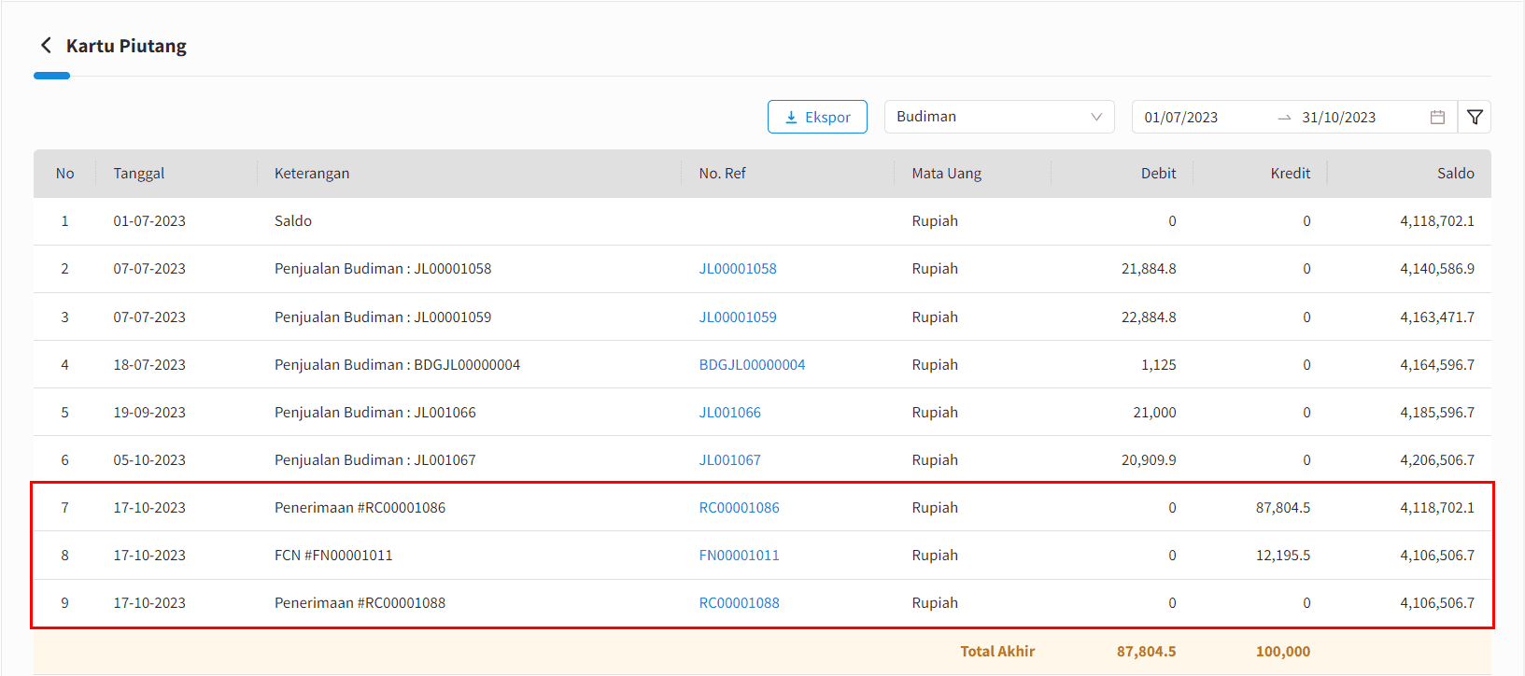
Task: Open reference link RC00001088
Action: pos(739,603)
